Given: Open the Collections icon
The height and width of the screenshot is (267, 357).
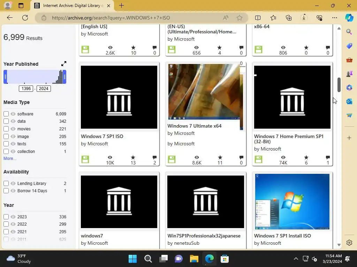Looking at the screenshot, I should coord(288,18).
